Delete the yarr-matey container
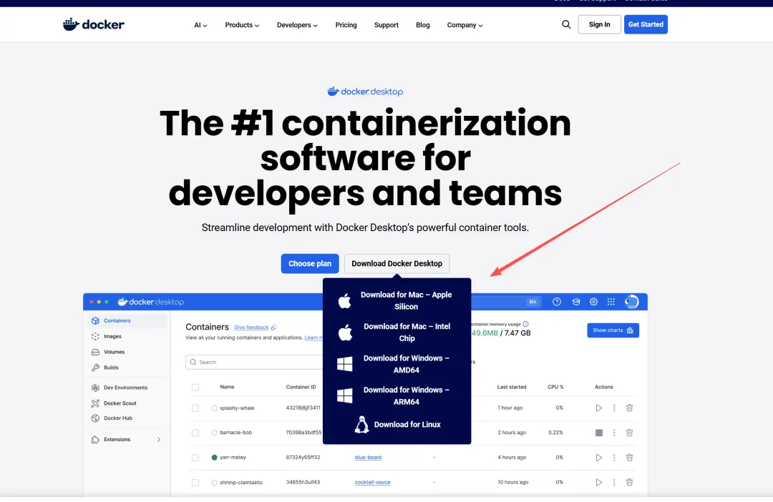This screenshot has height=502, width=773. [630, 458]
